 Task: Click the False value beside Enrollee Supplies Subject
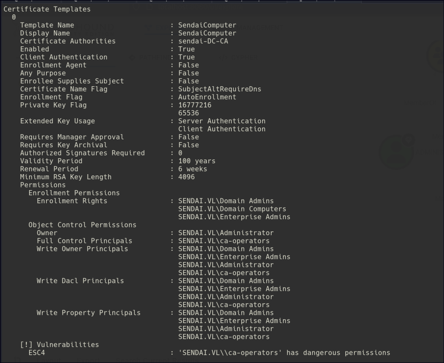click(188, 81)
